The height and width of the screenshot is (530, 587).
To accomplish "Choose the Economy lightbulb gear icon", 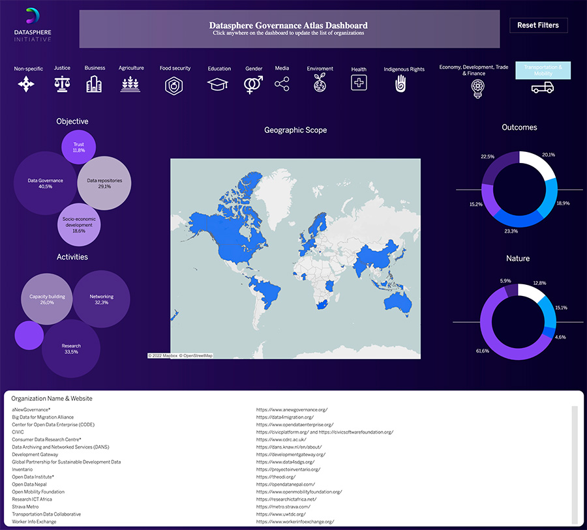I will pyautogui.click(x=477, y=89).
